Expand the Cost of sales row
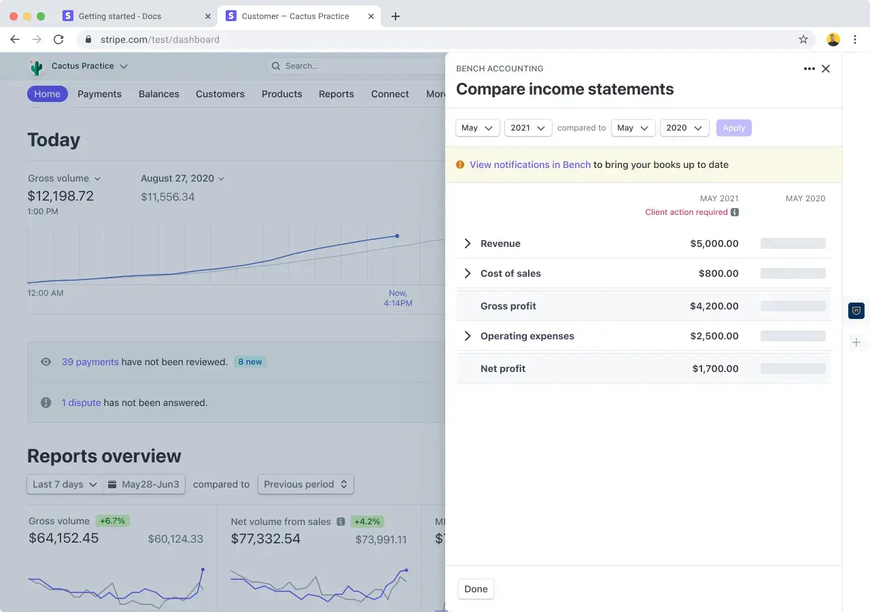Viewport: 870px width, 612px height. coord(467,273)
